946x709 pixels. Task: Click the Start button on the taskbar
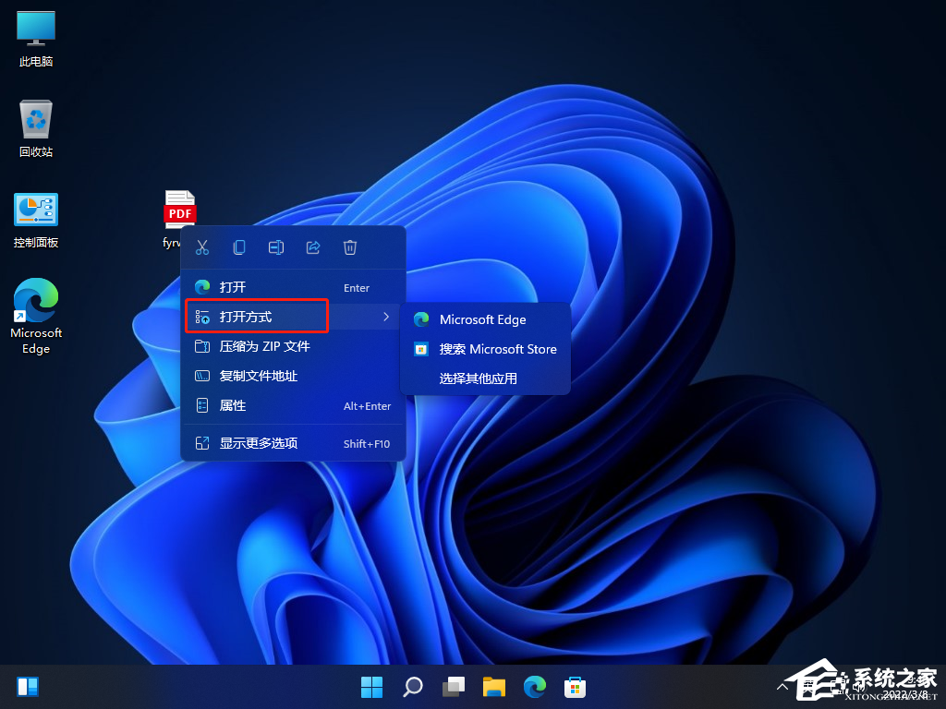click(x=371, y=687)
